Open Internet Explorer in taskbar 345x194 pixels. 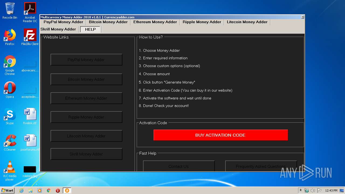click(x=21, y=190)
